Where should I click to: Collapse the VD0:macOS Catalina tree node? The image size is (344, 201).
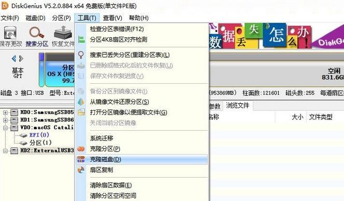pyautogui.click(x=6, y=128)
